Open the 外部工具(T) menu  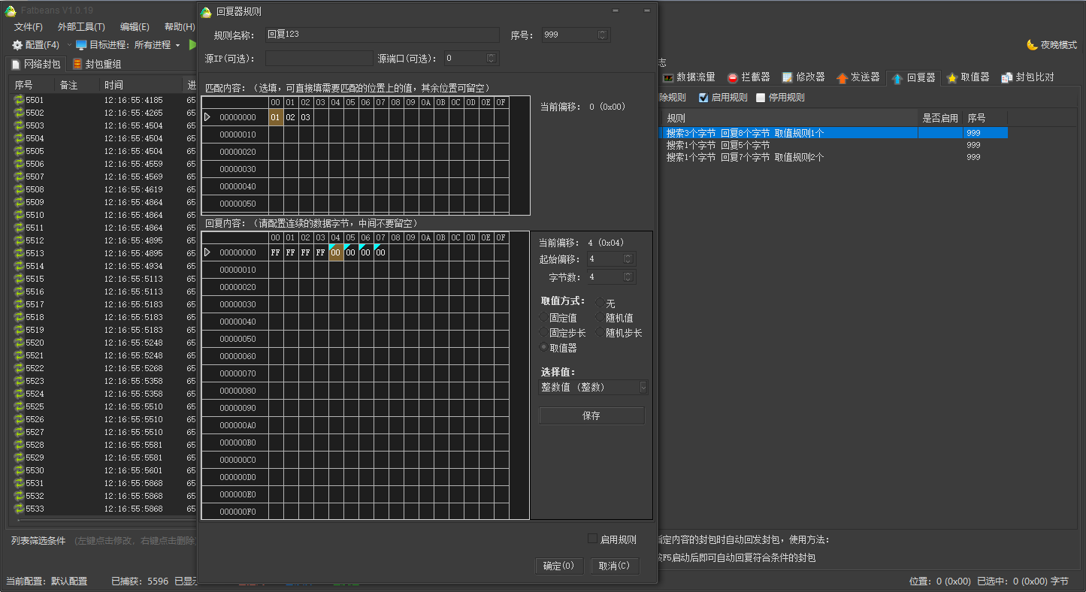pyautogui.click(x=81, y=27)
